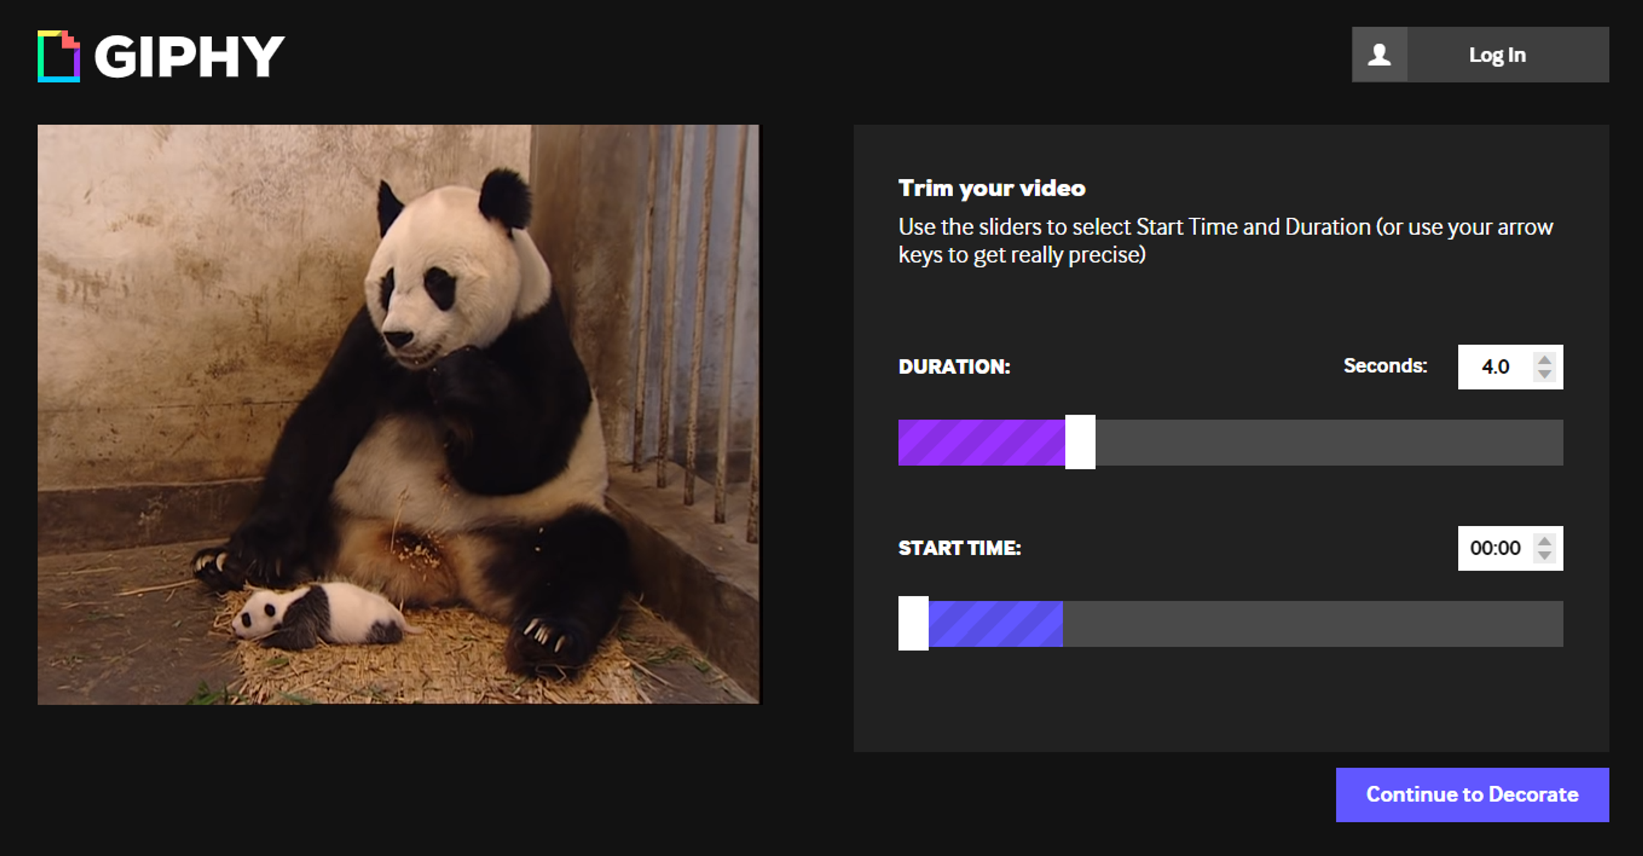The height and width of the screenshot is (856, 1643).
Task: Click the white Duration slider handle
Action: [1080, 442]
